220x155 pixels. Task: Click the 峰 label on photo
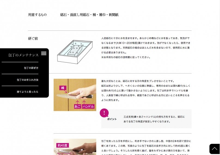tap(63, 88)
